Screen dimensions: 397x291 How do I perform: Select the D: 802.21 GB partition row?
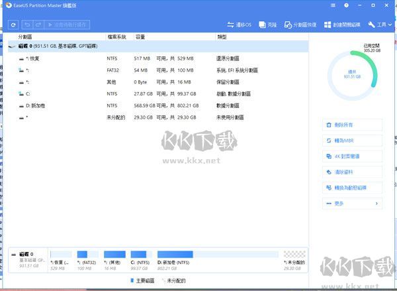pyautogui.click(x=158, y=105)
